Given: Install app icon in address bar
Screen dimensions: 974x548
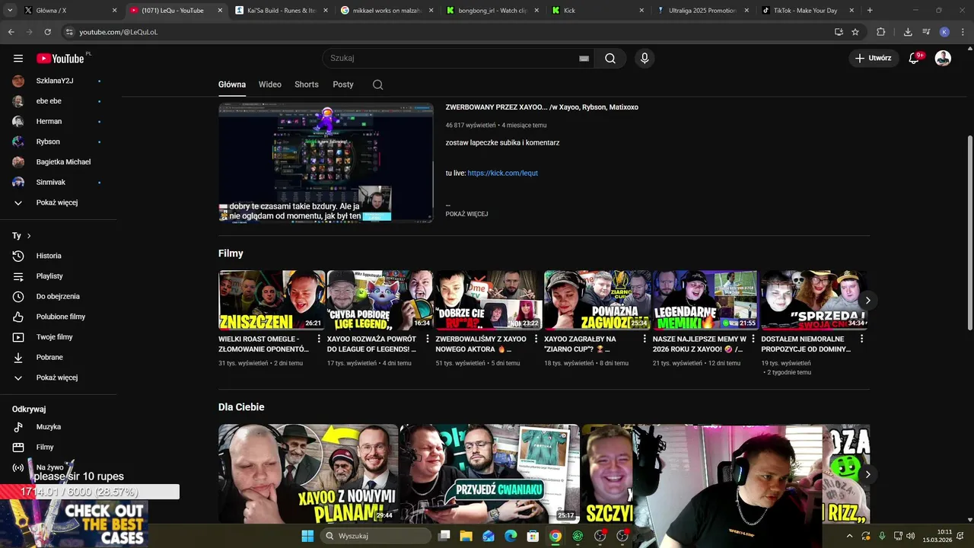Looking at the screenshot, I should (839, 32).
